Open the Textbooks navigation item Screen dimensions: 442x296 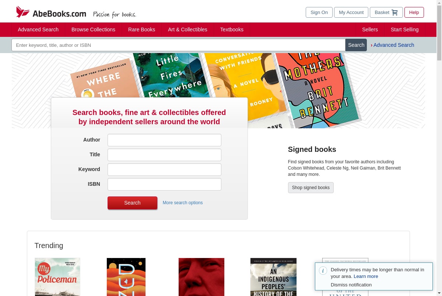click(x=232, y=29)
